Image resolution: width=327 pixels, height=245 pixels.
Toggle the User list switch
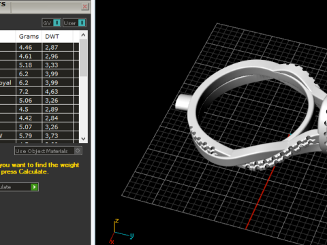74,23
